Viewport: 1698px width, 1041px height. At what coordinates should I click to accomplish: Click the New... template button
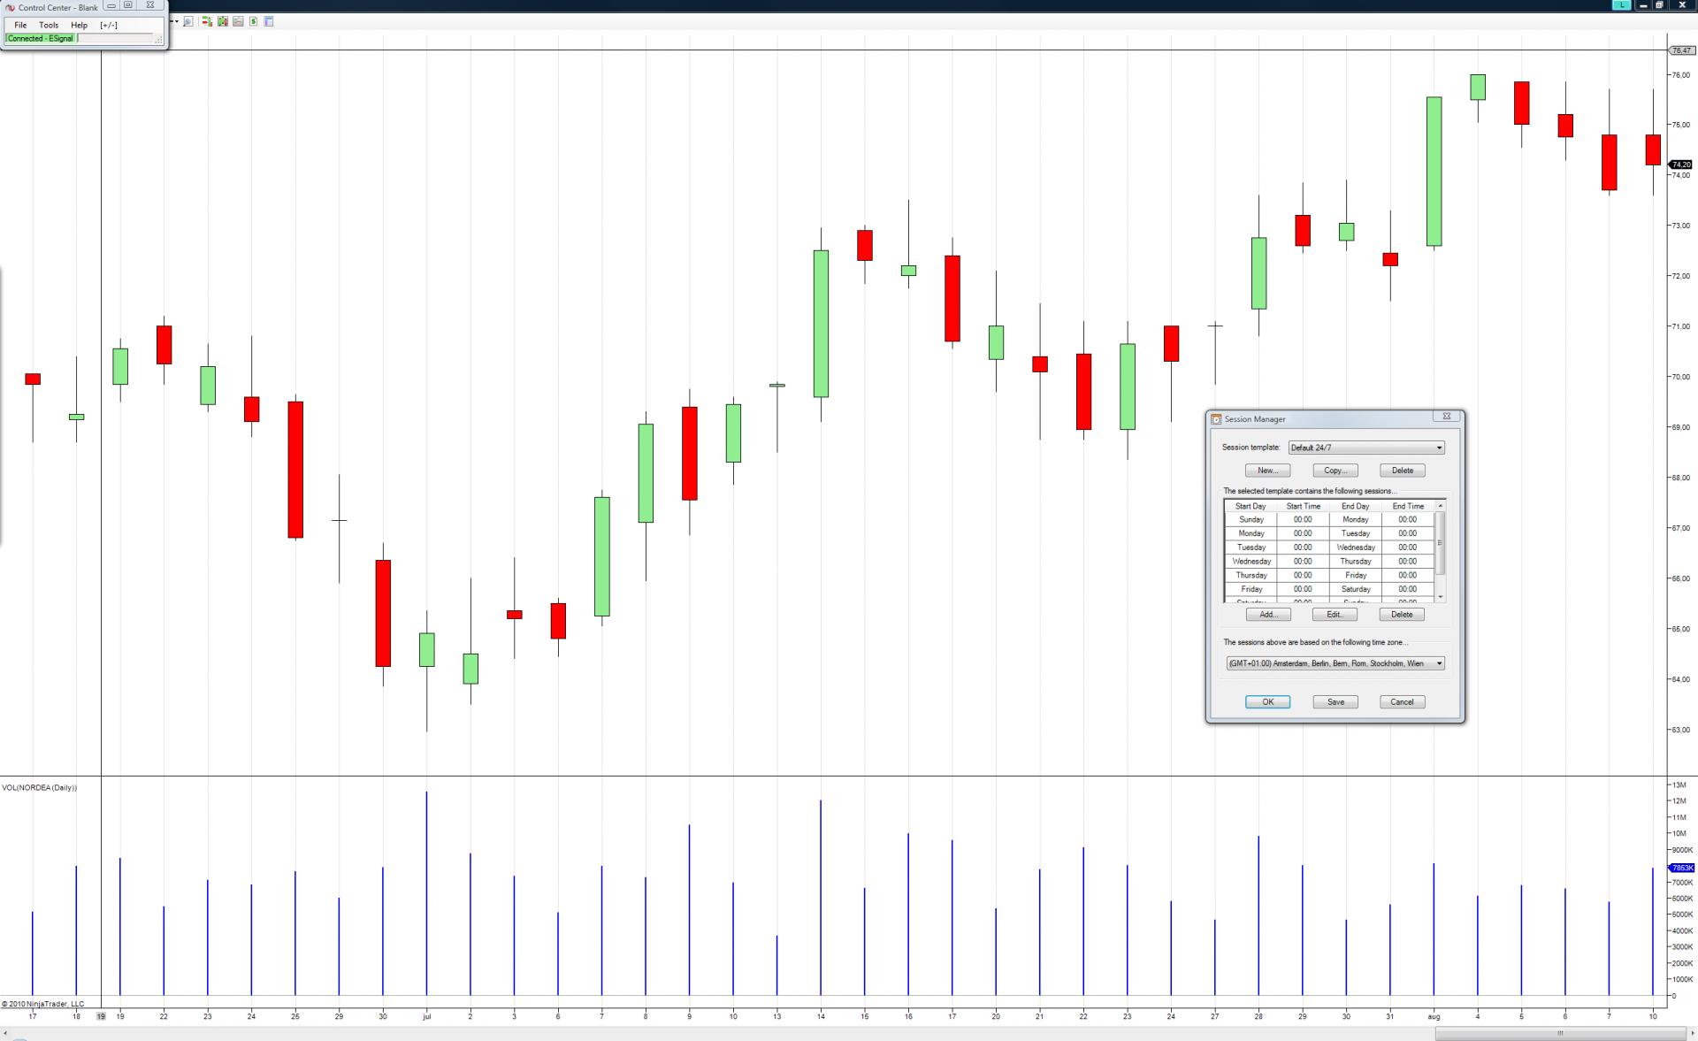pyautogui.click(x=1267, y=471)
